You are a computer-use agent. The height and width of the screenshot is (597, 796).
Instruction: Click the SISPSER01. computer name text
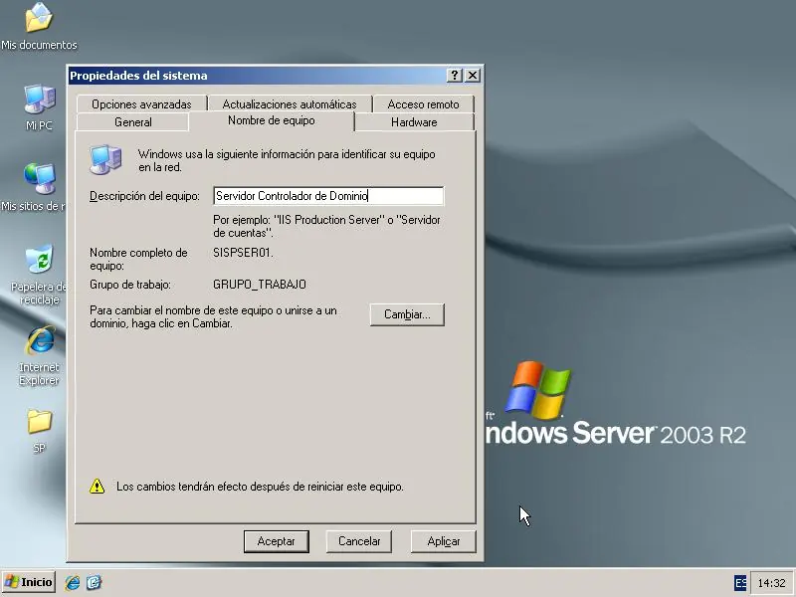click(243, 253)
